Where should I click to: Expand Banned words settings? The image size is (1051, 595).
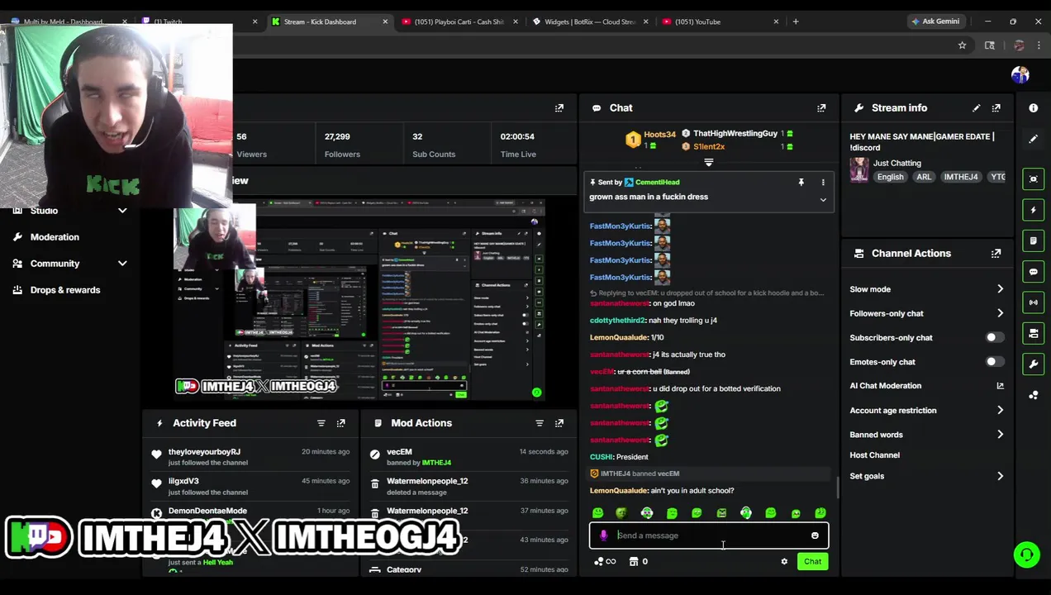tap(1000, 435)
